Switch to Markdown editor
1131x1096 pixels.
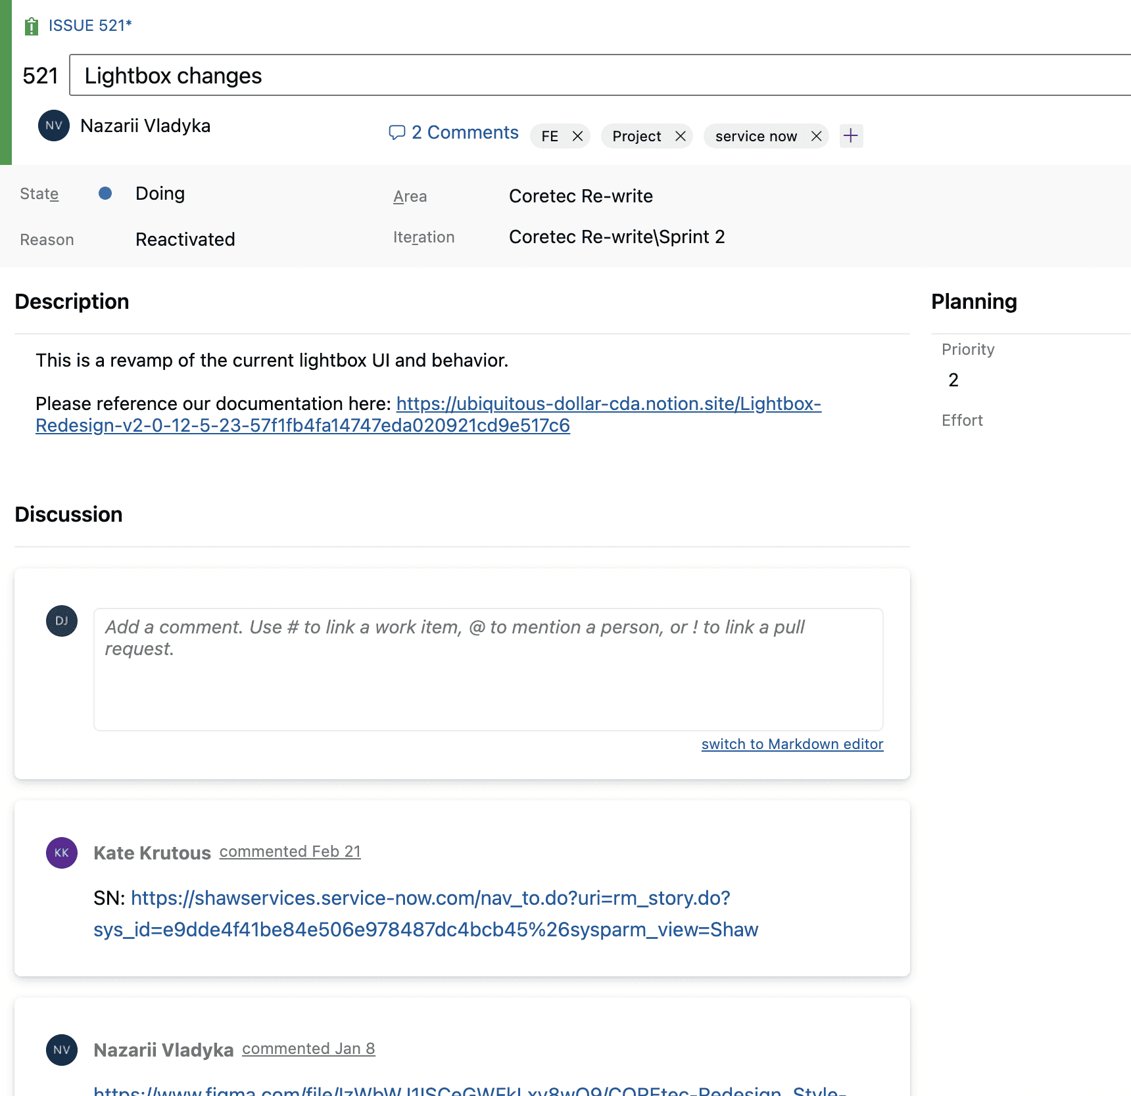(x=792, y=744)
